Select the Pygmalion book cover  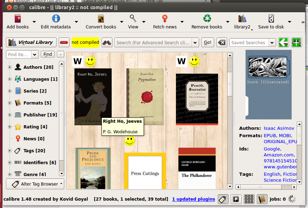point(145,97)
